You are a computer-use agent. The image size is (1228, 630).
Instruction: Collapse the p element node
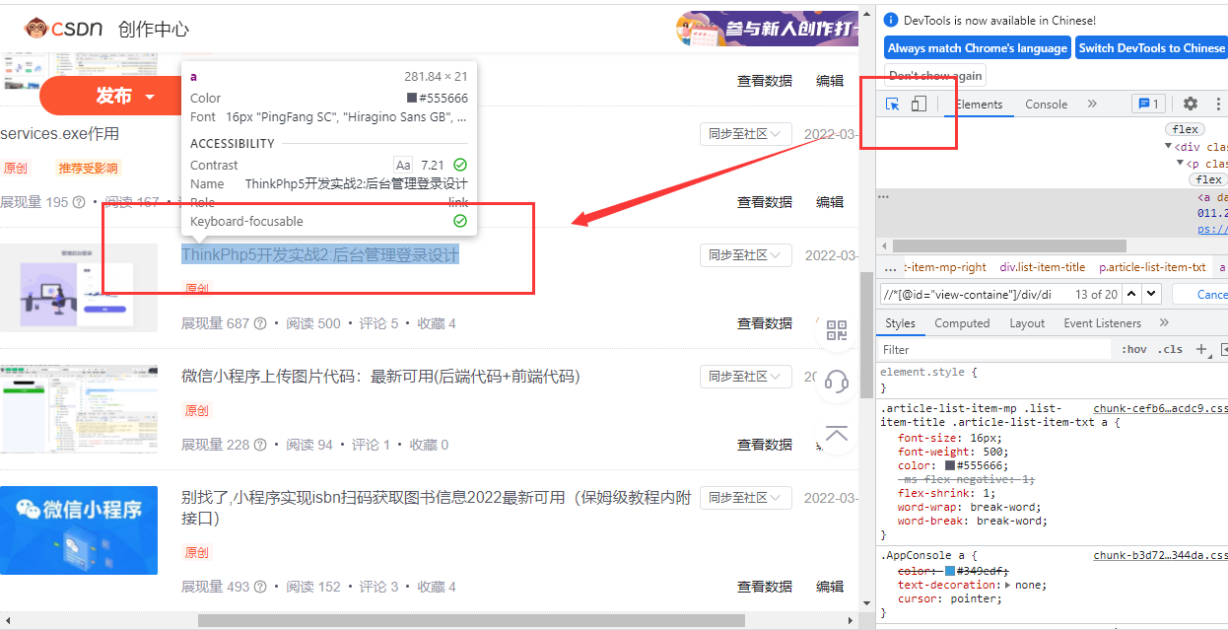(x=1179, y=164)
